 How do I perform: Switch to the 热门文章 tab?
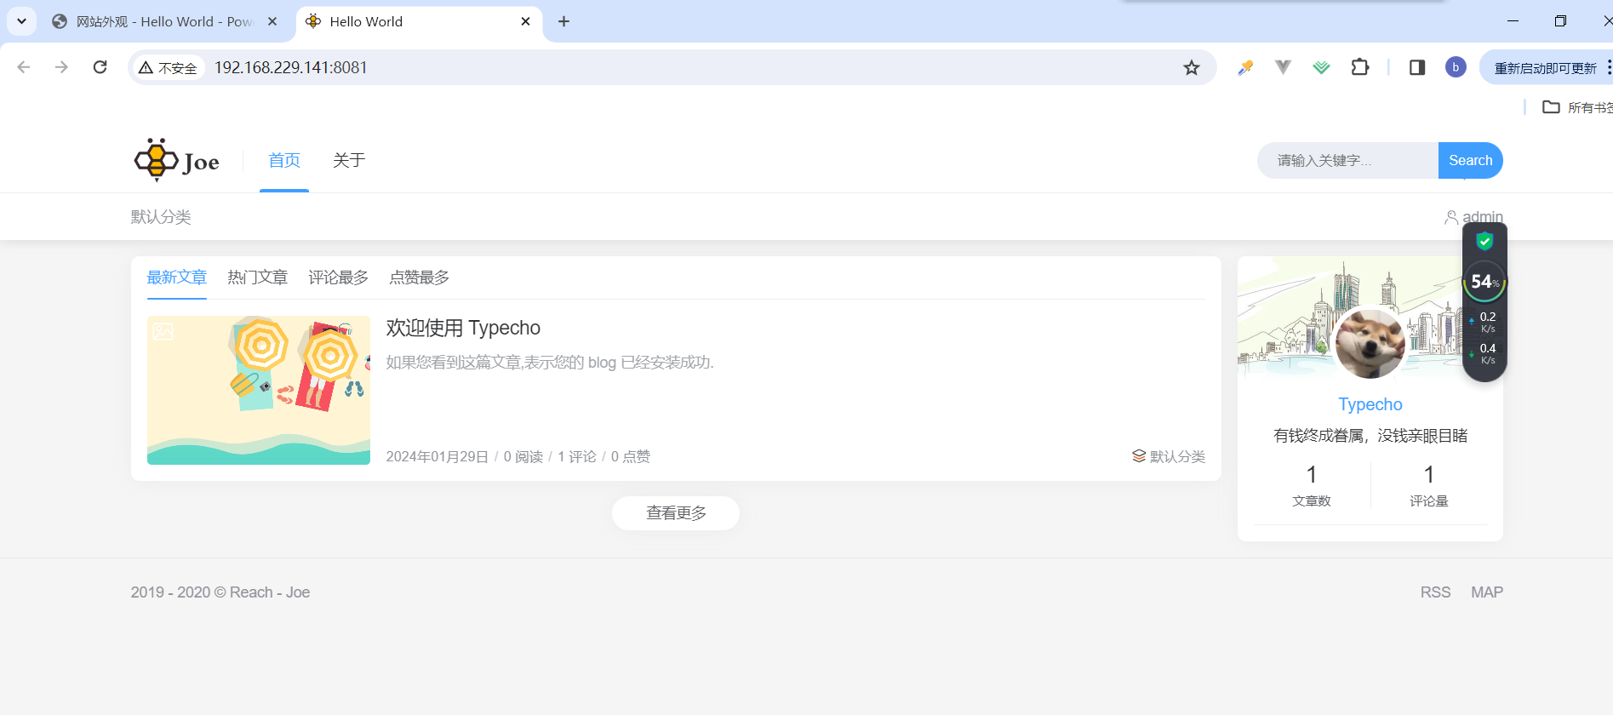pyautogui.click(x=257, y=277)
